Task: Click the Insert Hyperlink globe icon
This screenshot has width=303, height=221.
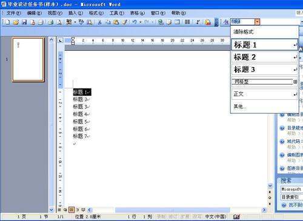Action: pos(161,22)
